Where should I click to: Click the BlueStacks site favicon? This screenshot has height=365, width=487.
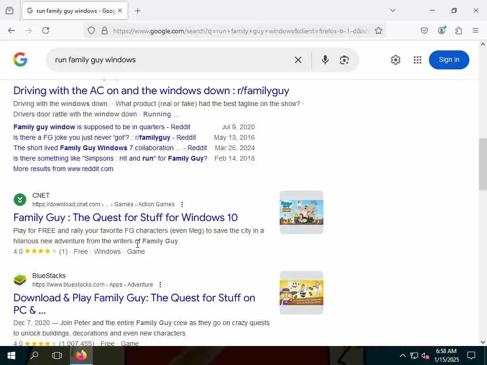20,280
